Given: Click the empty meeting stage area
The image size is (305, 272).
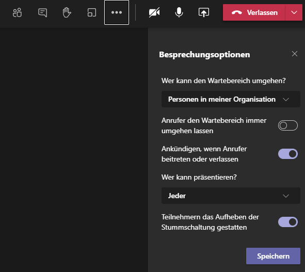Looking at the screenshot, I should (x=74, y=150).
